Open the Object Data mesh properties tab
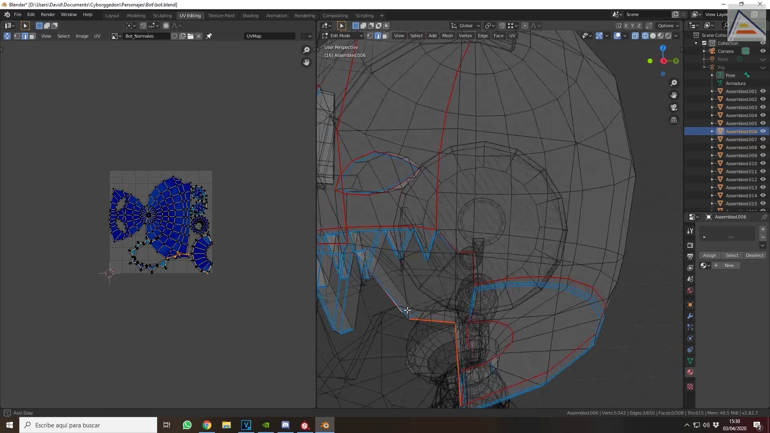 [x=690, y=361]
